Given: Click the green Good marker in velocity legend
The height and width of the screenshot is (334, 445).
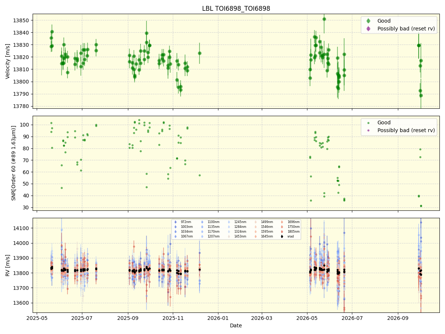Looking at the screenshot, I should click(x=368, y=21).
